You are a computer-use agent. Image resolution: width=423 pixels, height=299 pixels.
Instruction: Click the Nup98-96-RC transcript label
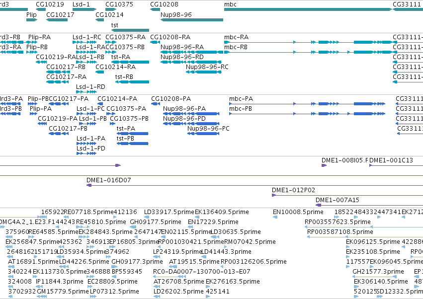(207, 67)
